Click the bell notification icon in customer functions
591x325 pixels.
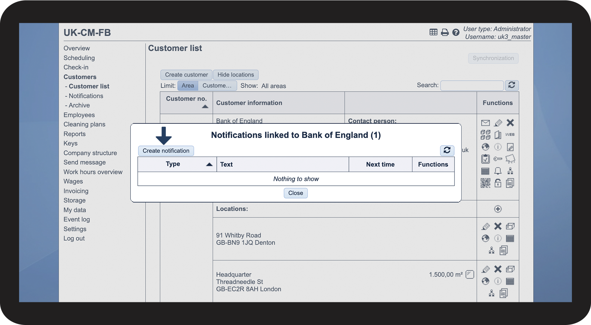tap(498, 171)
